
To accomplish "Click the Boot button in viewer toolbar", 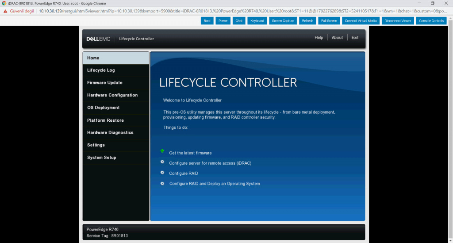I will point(207,21).
